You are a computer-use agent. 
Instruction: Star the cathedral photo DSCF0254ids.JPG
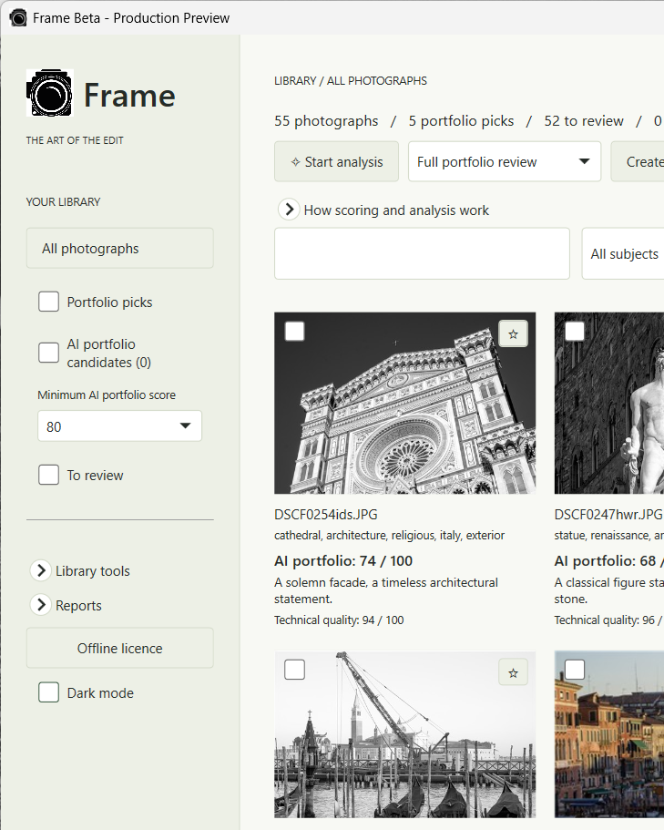[513, 334]
